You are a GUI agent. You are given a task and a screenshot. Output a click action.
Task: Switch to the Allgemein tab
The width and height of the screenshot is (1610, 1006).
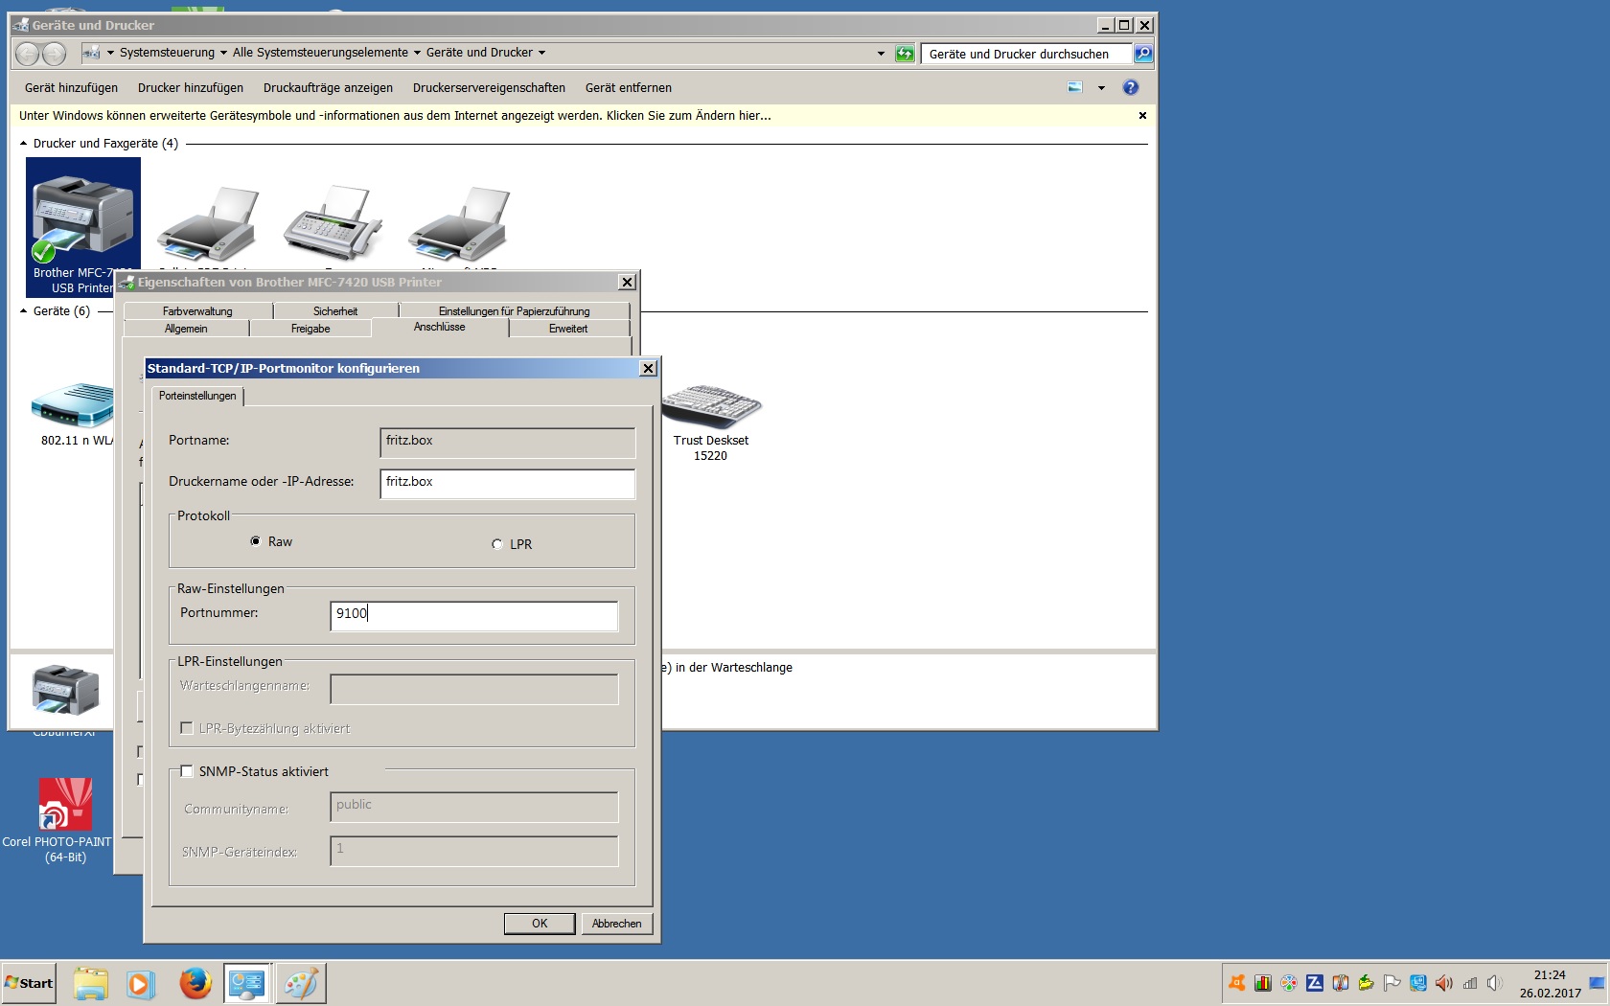click(x=186, y=329)
